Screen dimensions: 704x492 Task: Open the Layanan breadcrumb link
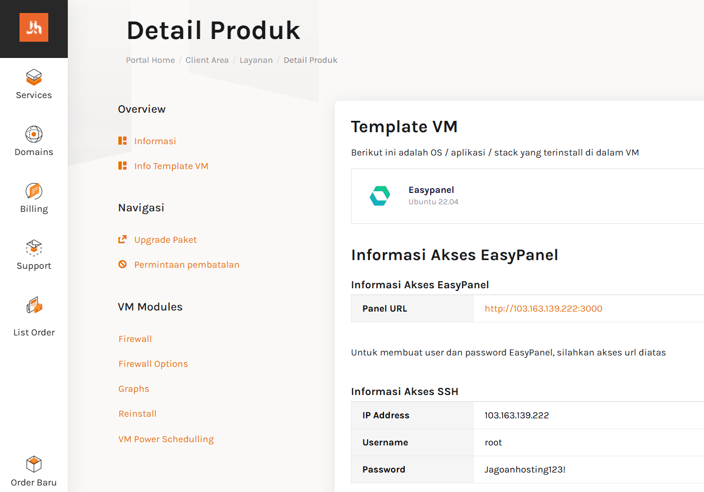coord(256,60)
